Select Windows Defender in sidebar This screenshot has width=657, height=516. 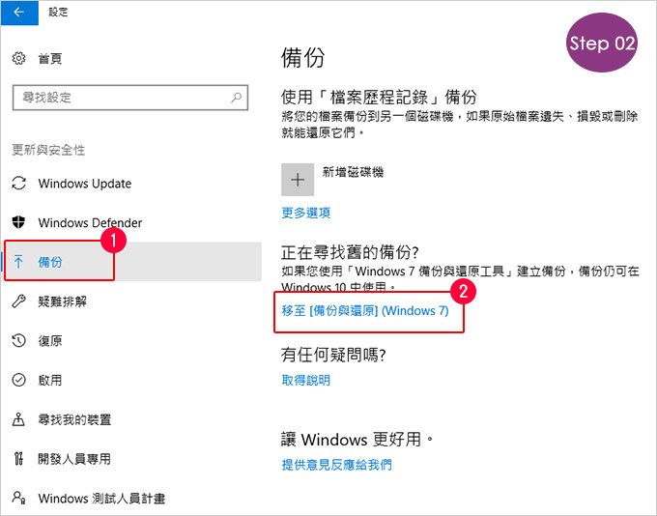point(90,222)
